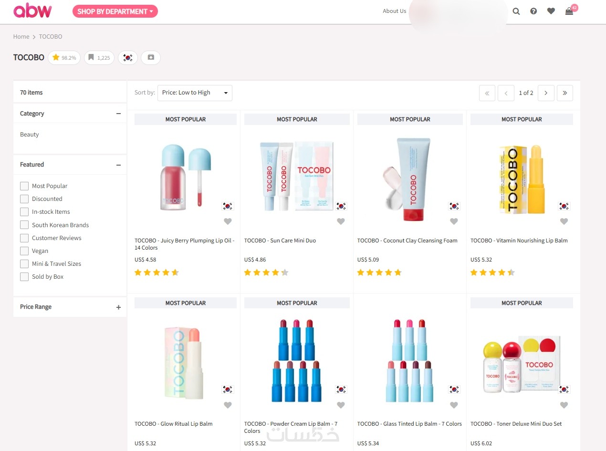
Task: Click the Glass Tinted Lip Balm image
Action: pos(410,360)
